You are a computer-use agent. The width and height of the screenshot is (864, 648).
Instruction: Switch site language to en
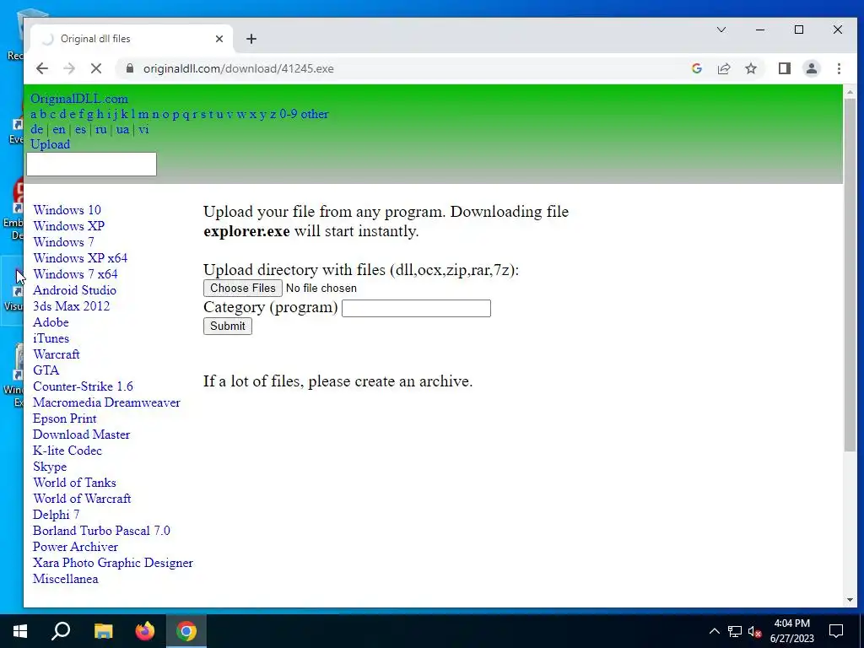[59, 129]
